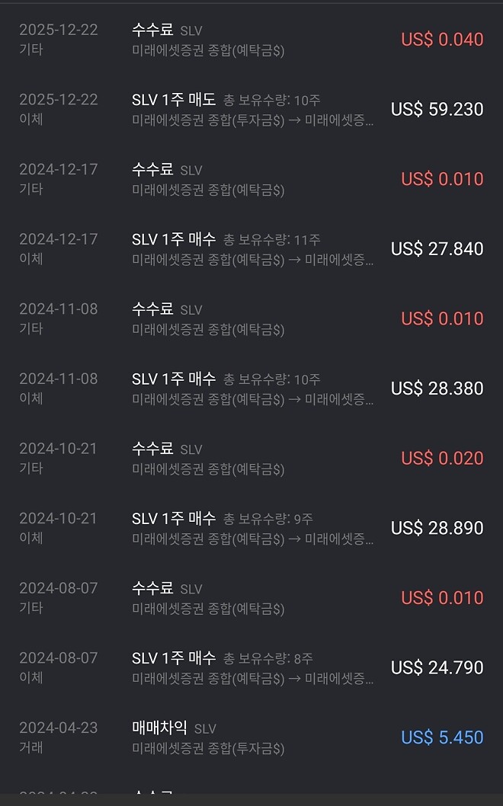Tap the US$ 28.890 amount text
This screenshot has height=806, width=503.
pos(437,527)
